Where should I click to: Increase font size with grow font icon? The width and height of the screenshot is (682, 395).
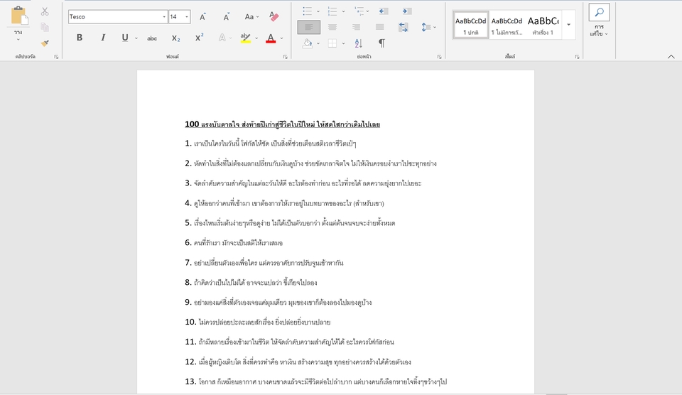point(202,17)
